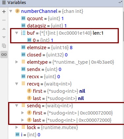
Task: Select the closed uint32 variable row
Action: coord(66,55)
